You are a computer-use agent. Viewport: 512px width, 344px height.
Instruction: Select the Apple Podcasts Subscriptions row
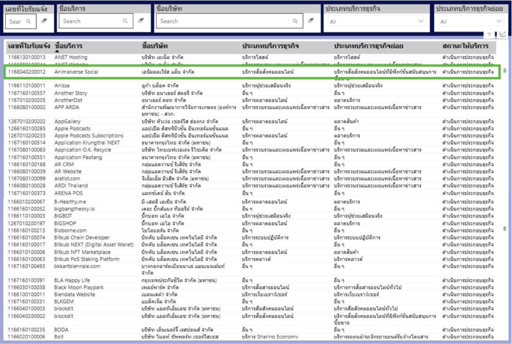[89, 136]
